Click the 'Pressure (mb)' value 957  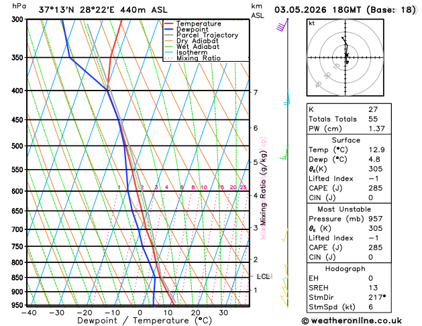[376, 219]
